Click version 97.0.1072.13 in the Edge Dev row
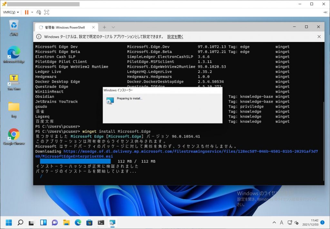 212,47
